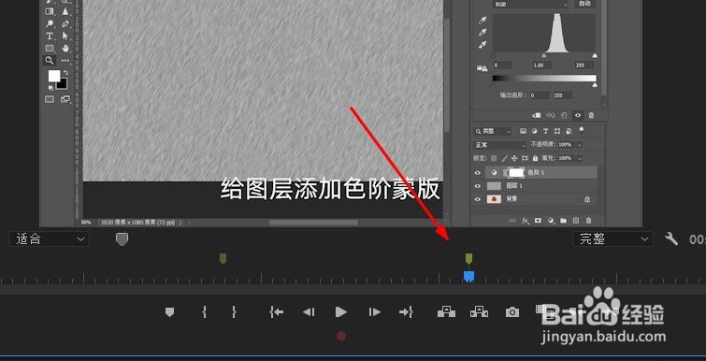Hide the 色阶 1 adjustment layer

click(x=478, y=172)
